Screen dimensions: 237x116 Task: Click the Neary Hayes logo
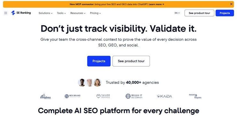pyautogui.click(x=195, y=96)
